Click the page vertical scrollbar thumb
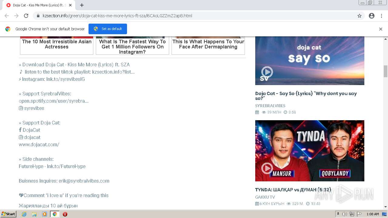The image size is (388, 218). [x=386, y=71]
